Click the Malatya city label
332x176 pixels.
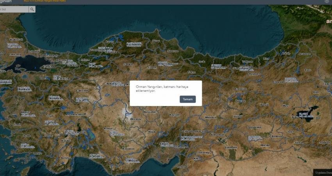tap(211, 117)
